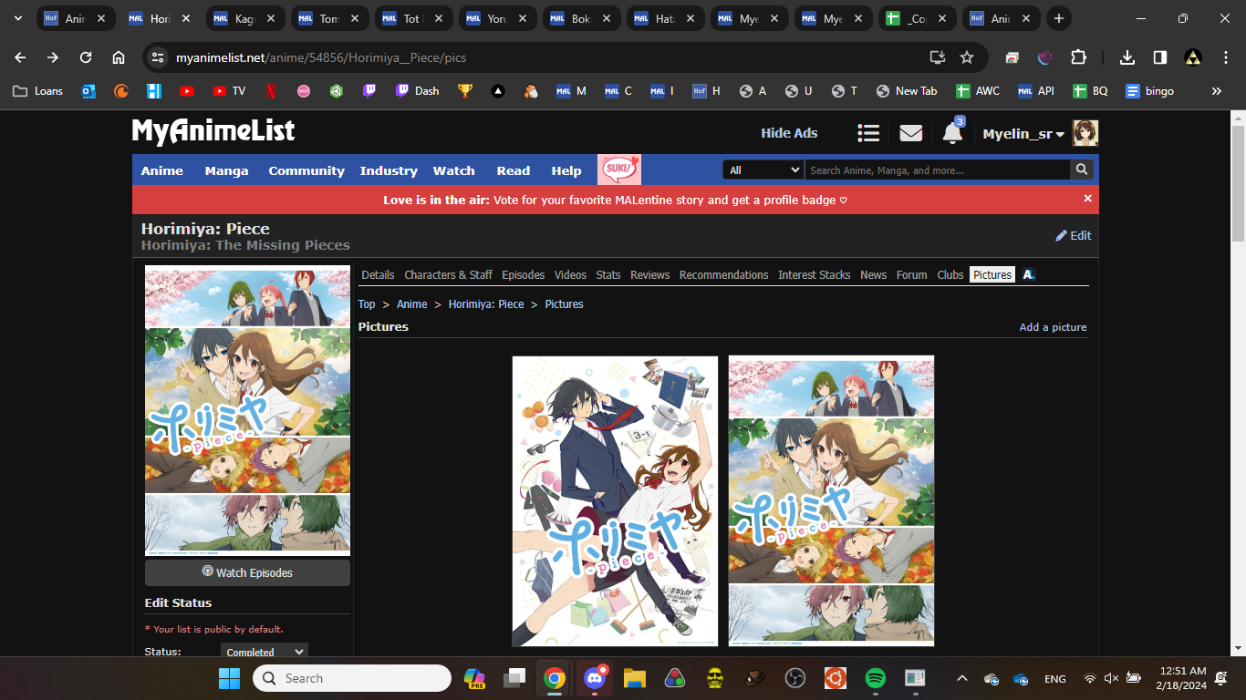Open the Manga navigation menu
The height and width of the screenshot is (700, 1246).
tap(226, 170)
